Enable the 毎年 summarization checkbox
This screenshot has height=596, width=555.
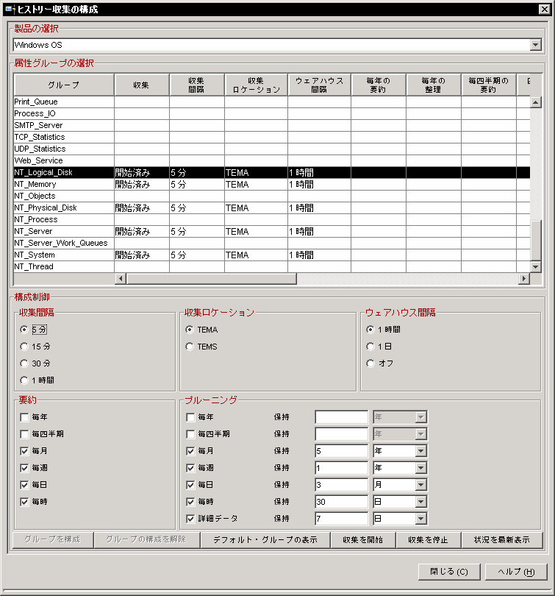(25, 417)
